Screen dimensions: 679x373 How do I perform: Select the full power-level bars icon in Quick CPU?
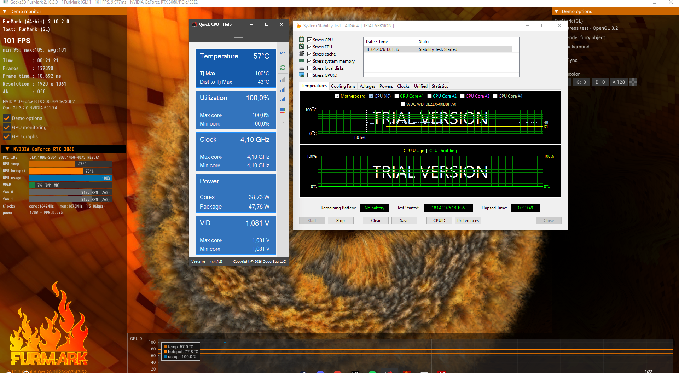tap(283, 99)
